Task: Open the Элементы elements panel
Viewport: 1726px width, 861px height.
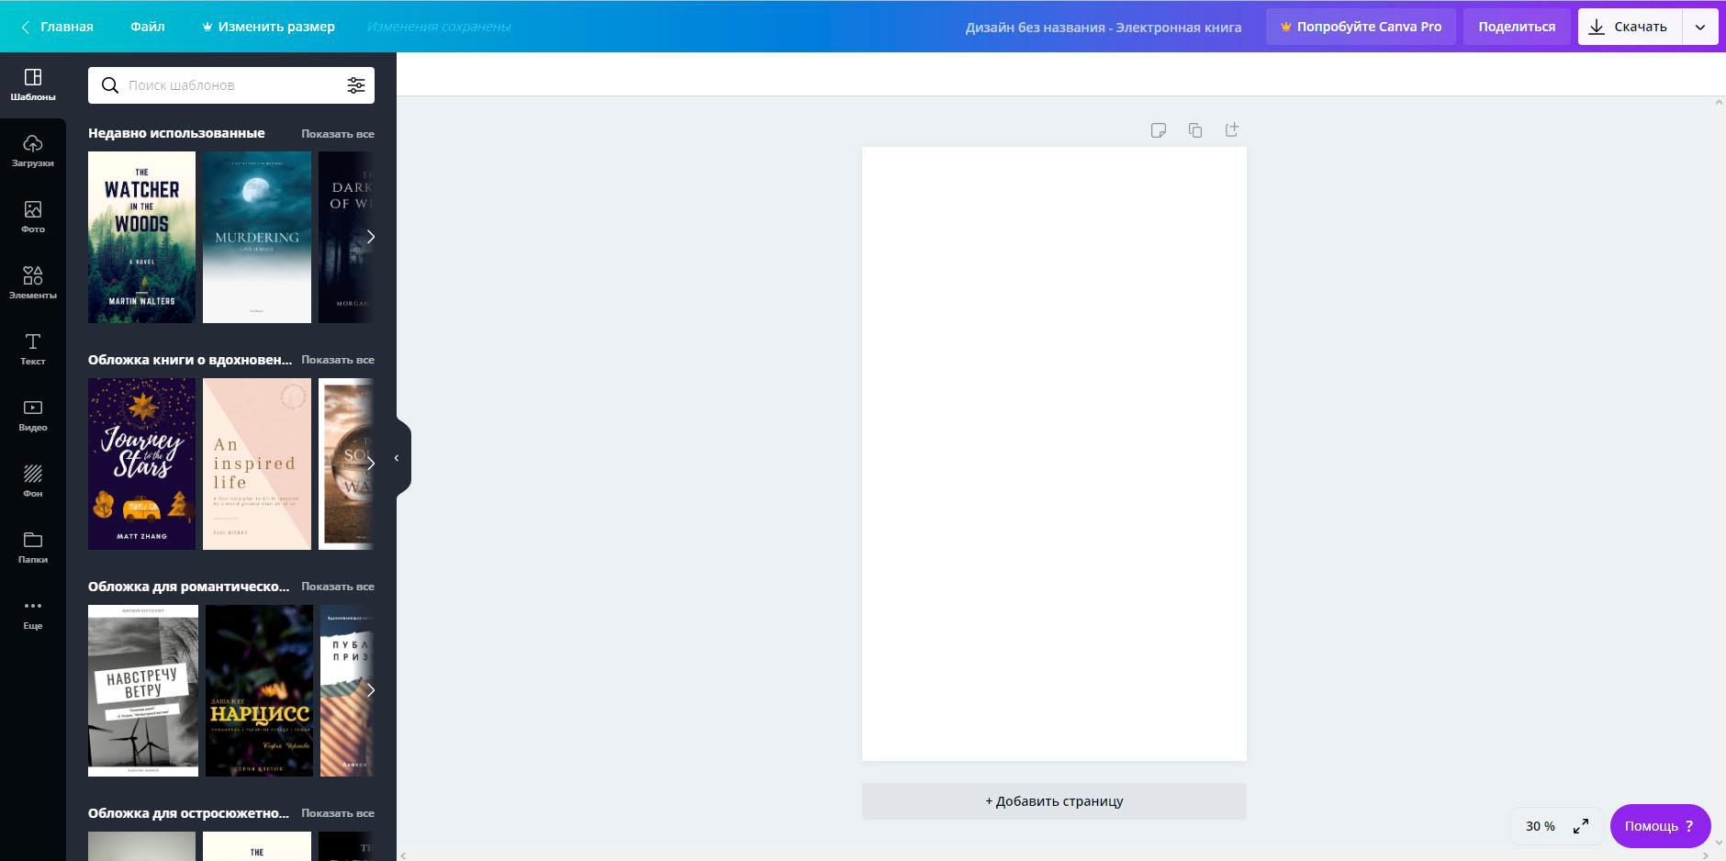Action: click(33, 284)
